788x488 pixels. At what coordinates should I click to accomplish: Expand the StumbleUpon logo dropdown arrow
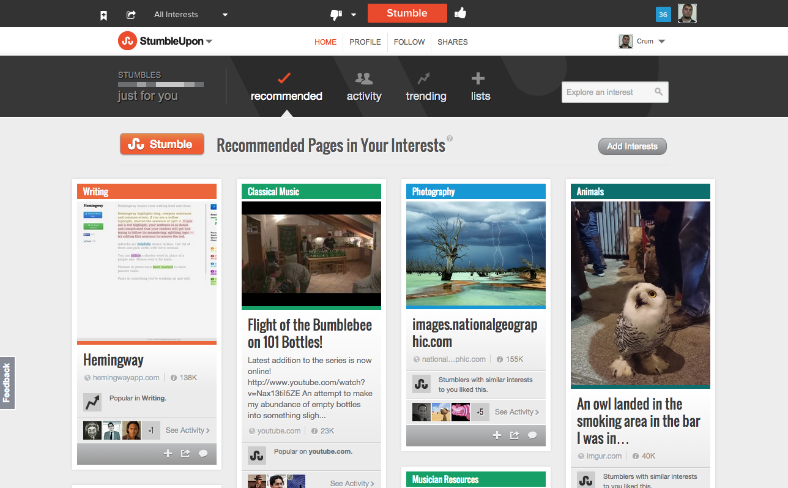tap(209, 42)
